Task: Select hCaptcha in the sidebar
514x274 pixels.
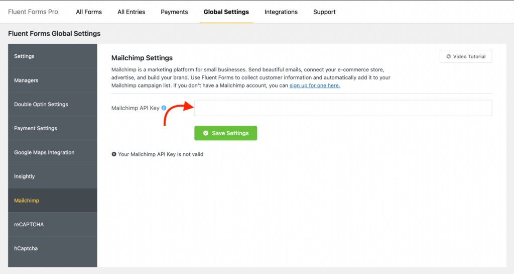Action: coord(52,248)
